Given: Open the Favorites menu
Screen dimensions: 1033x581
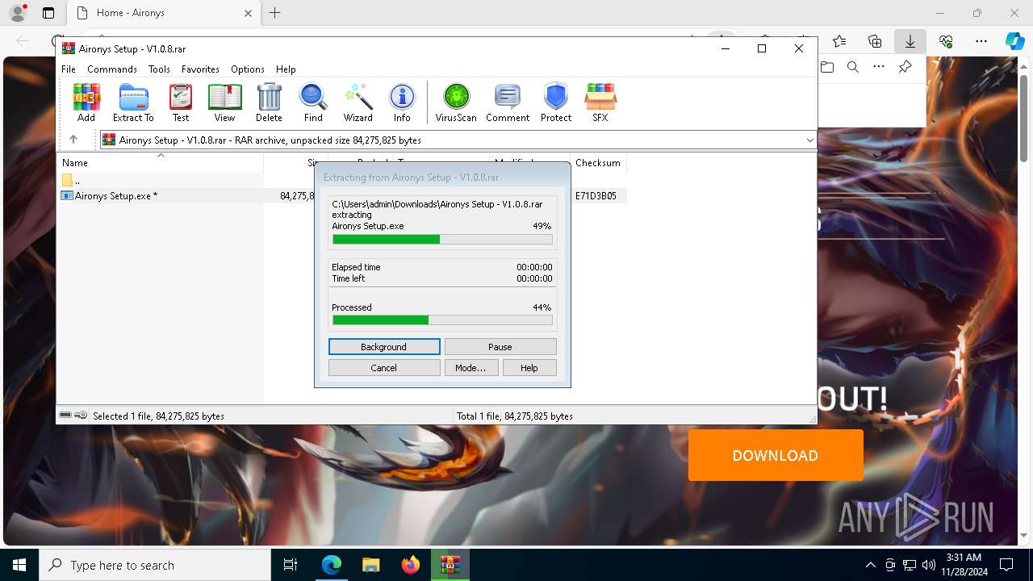Looking at the screenshot, I should 200,69.
